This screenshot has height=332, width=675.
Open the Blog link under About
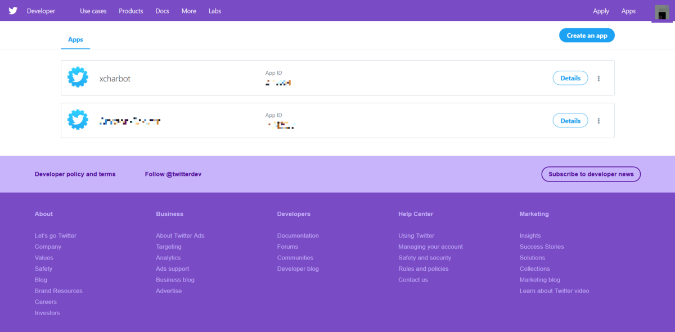tap(41, 280)
